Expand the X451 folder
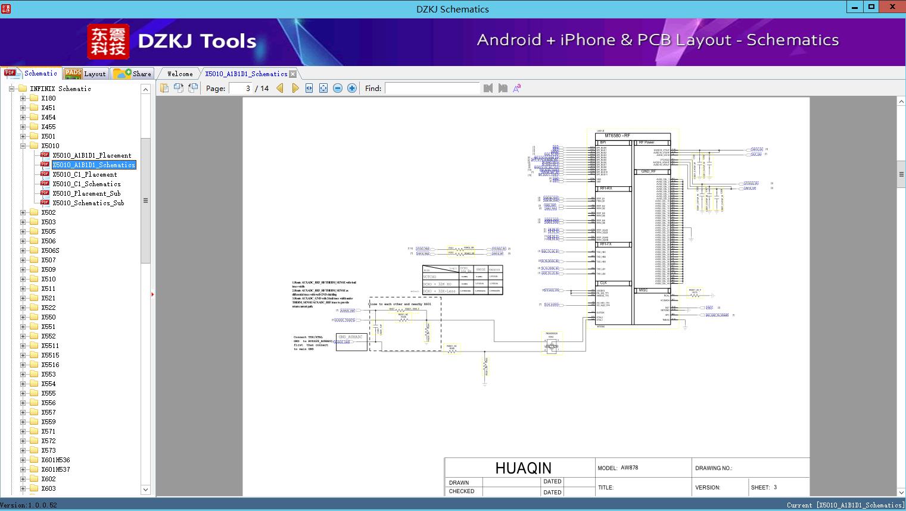 click(23, 108)
